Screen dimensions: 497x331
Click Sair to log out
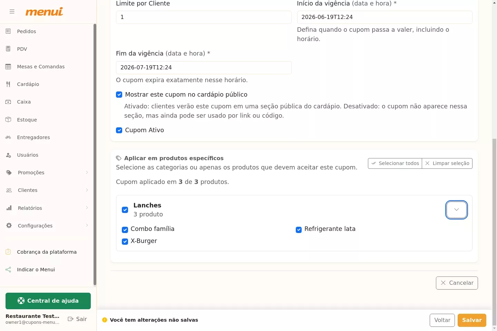(77, 319)
